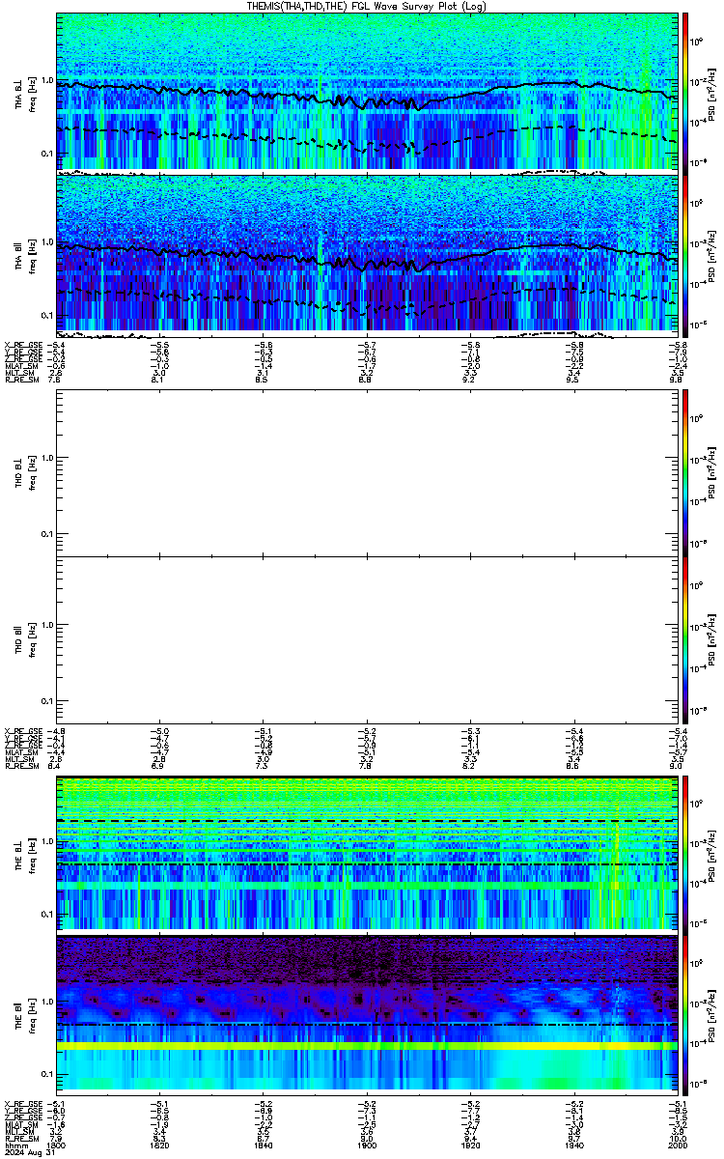Screen dimensions: 724x1159
Task: Click the 'THD B⊥ freq [Hz]' axis label
Action: pos(26,472)
